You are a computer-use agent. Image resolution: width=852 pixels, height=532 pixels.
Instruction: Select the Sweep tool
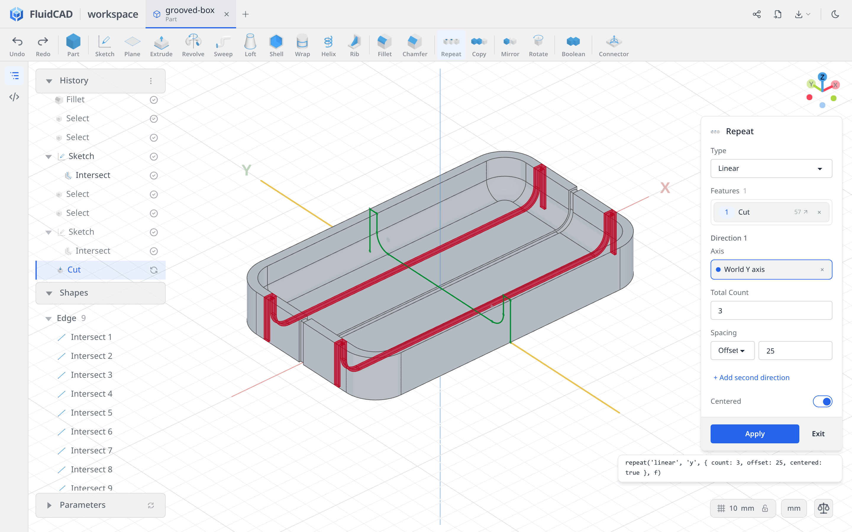pos(223,46)
